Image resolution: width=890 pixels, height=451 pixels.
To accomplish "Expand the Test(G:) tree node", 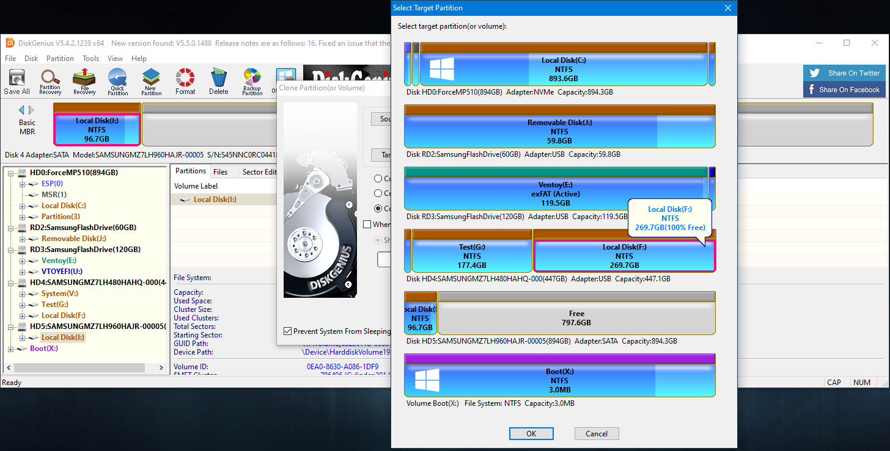I will [23, 305].
